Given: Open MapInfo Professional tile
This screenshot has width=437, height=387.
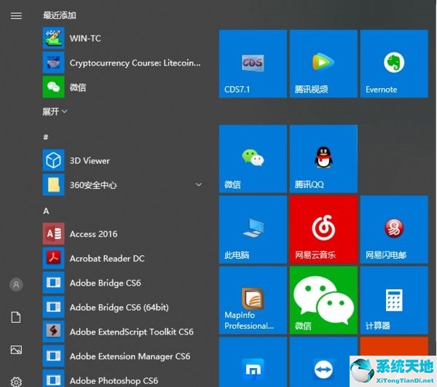Looking at the screenshot, I should [x=253, y=300].
